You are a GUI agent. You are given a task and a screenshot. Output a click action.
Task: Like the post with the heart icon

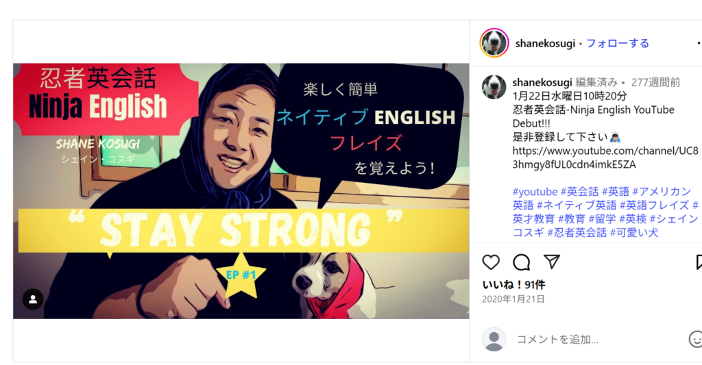[x=491, y=262]
